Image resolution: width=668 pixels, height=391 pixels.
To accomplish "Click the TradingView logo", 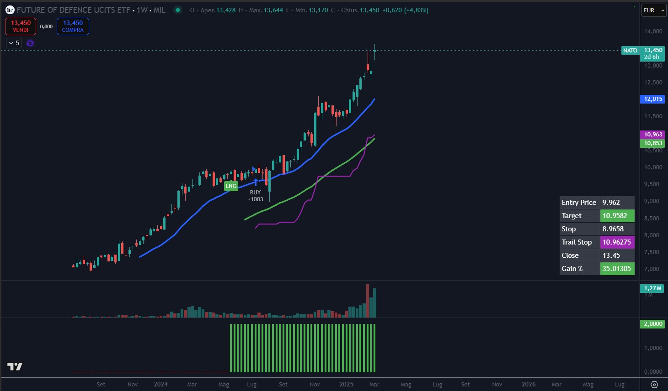I will click(15, 366).
